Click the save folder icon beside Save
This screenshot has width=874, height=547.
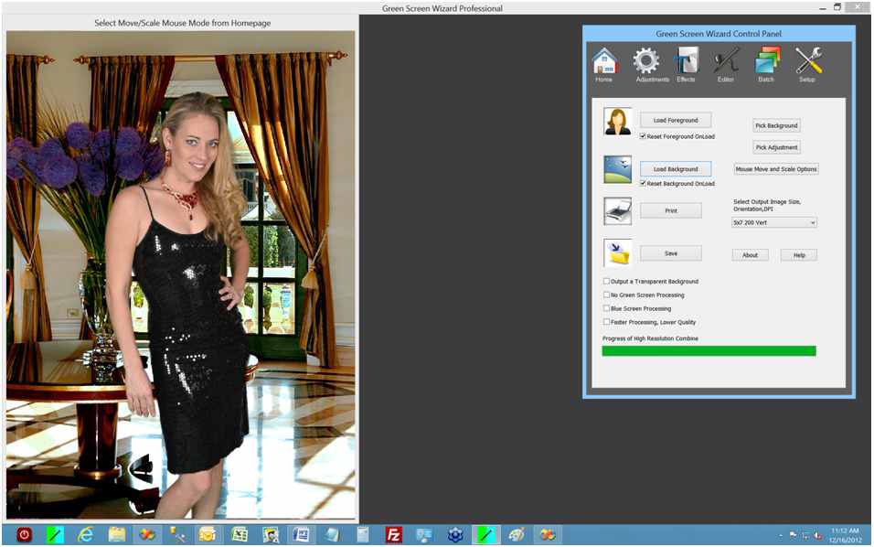pos(616,252)
